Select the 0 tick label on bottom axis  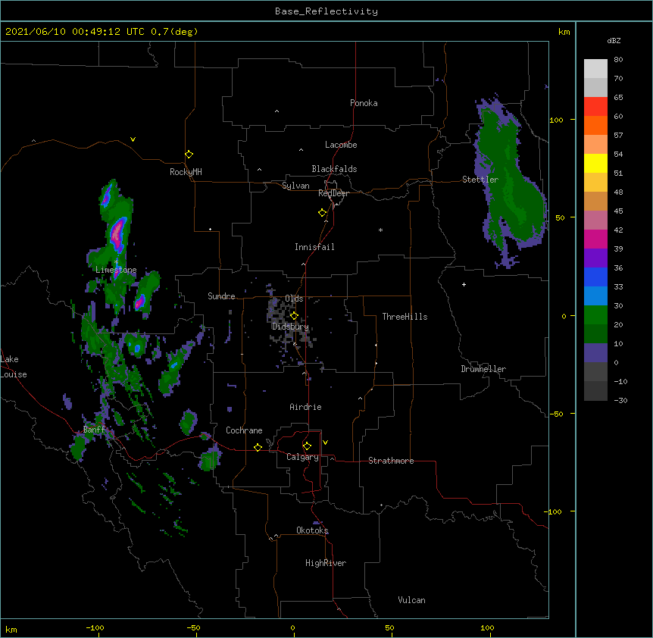tap(292, 627)
